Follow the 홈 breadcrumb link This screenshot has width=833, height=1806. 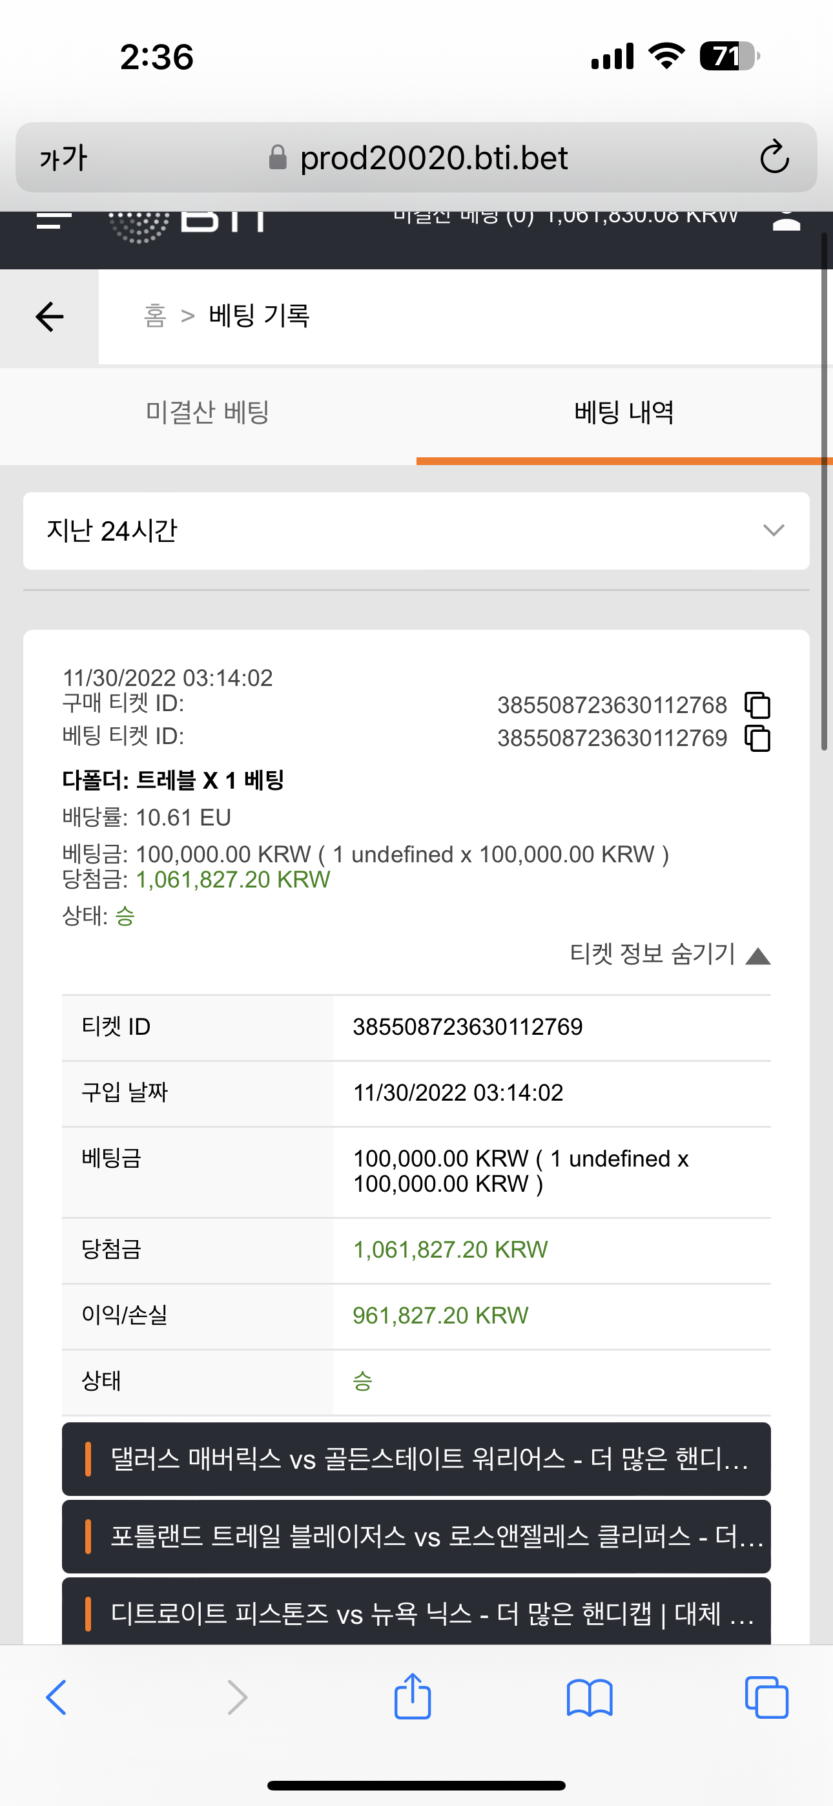155,315
